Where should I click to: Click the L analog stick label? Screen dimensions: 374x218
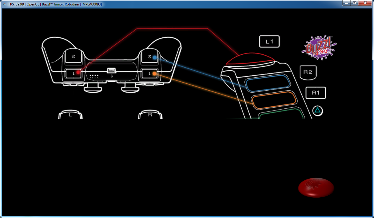(x=70, y=115)
